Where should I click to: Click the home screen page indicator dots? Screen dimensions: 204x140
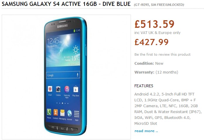(x=63, y=103)
